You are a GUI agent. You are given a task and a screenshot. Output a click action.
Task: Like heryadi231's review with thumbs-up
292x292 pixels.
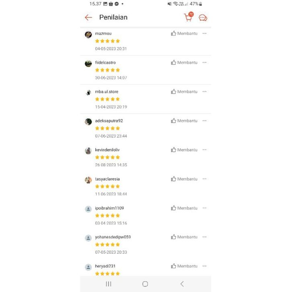click(174, 266)
